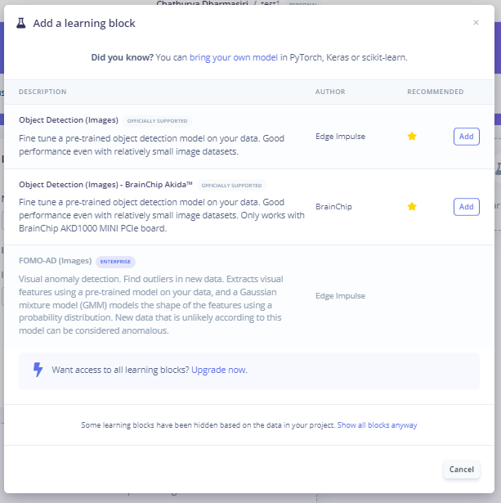Image resolution: width=501 pixels, height=503 pixels.
Task: Add the Object Detection (Images) block
Action: (466, 137)
